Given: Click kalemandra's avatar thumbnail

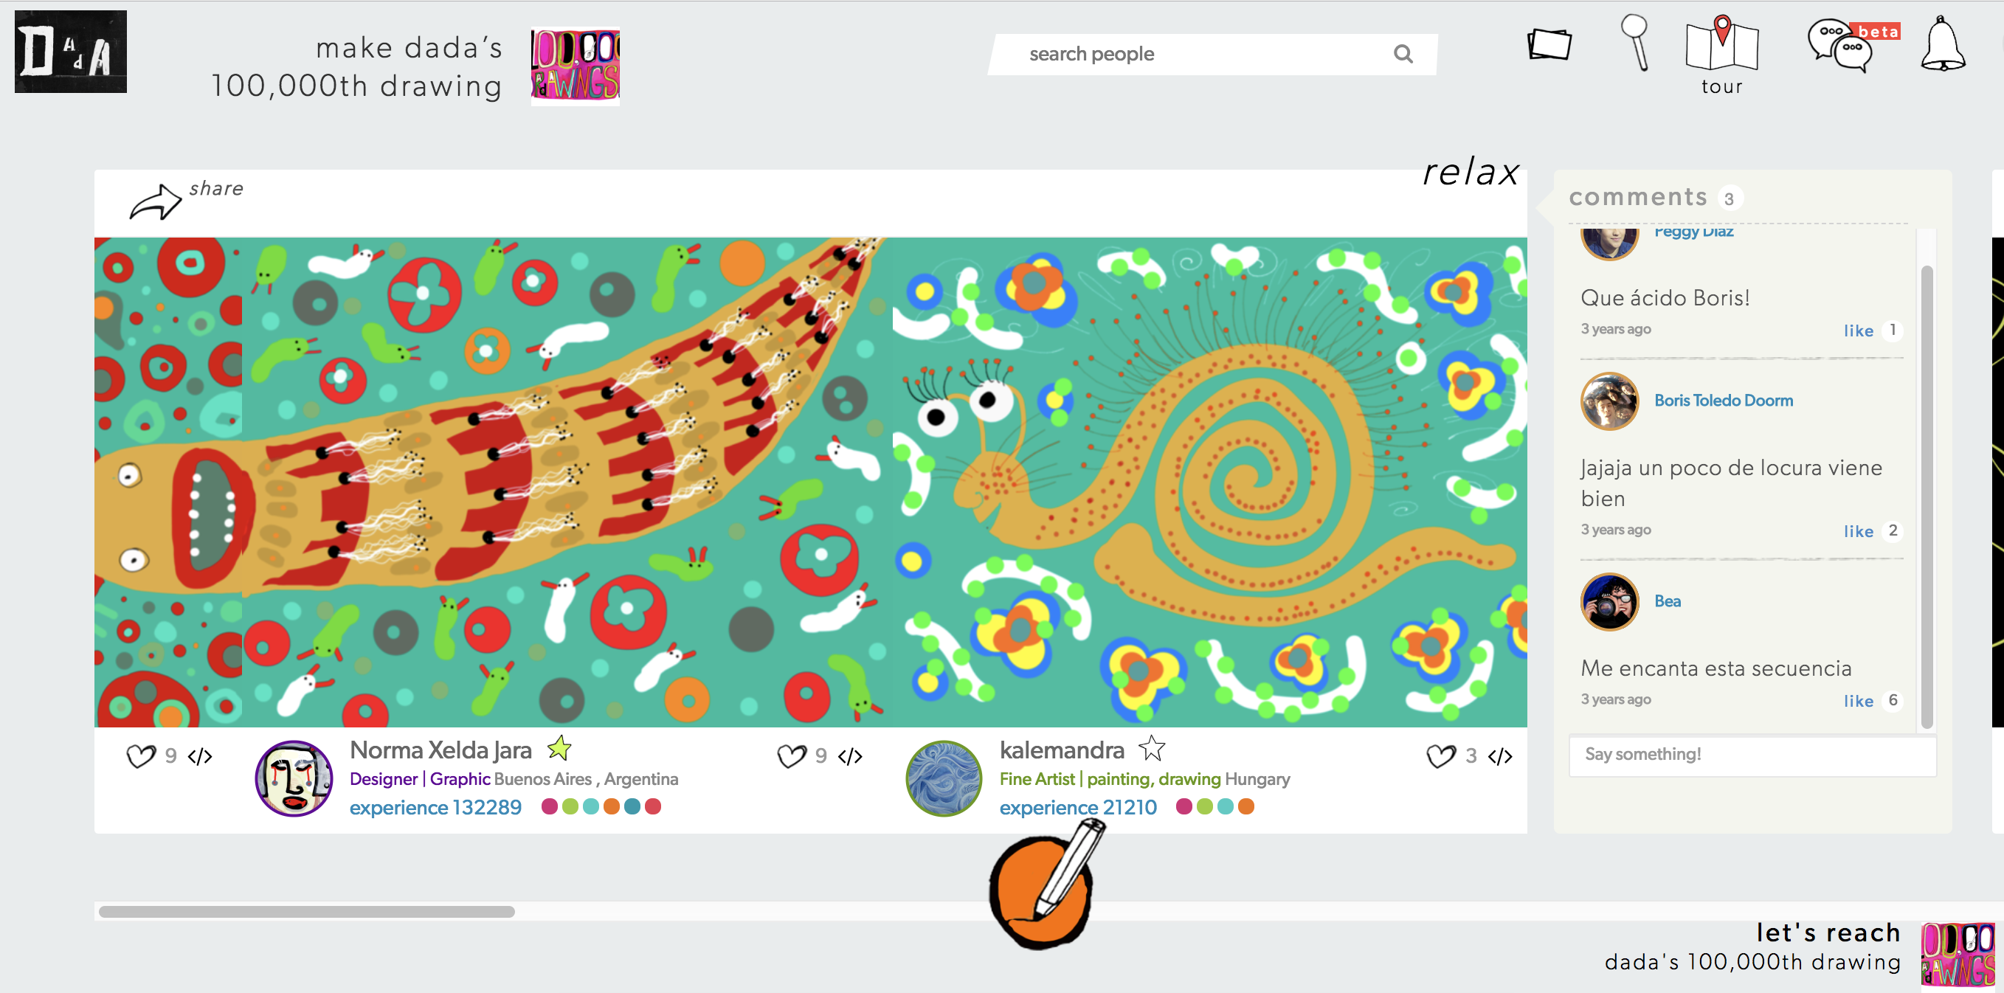Looking at the screenshot, I should (944, 778).
